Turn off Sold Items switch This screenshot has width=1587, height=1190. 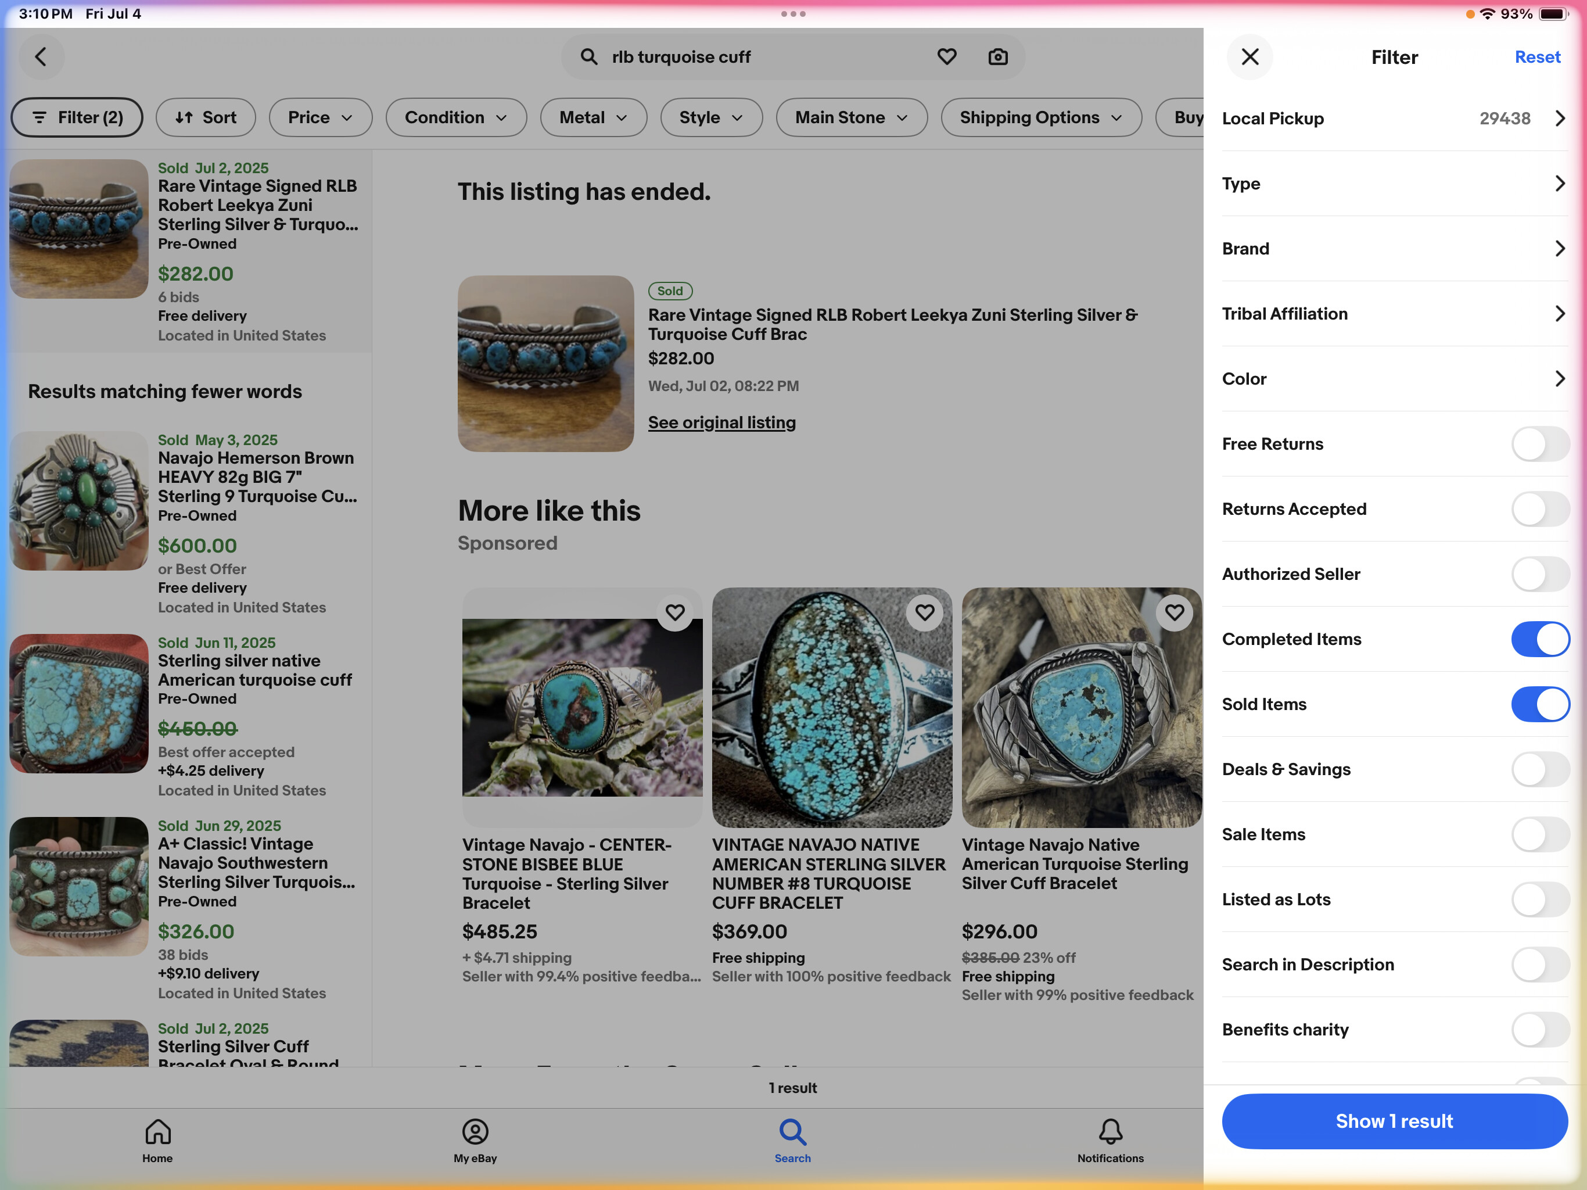tap(1541, 704)
